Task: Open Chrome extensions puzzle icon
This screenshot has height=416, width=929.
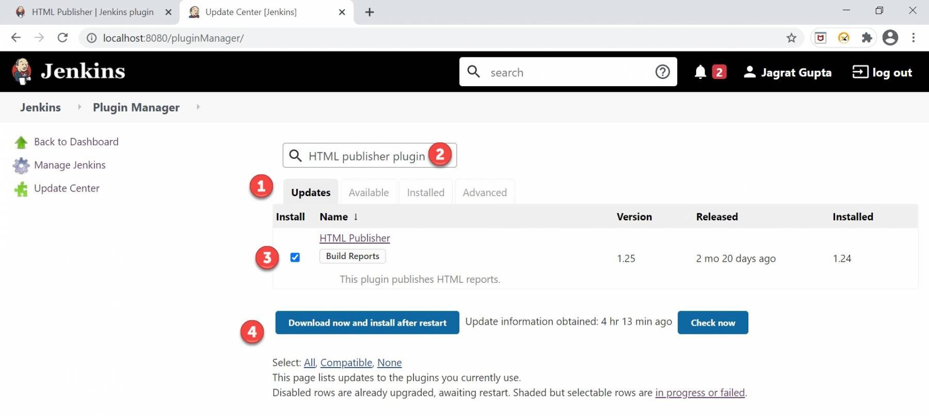Action: click(867, 38)
